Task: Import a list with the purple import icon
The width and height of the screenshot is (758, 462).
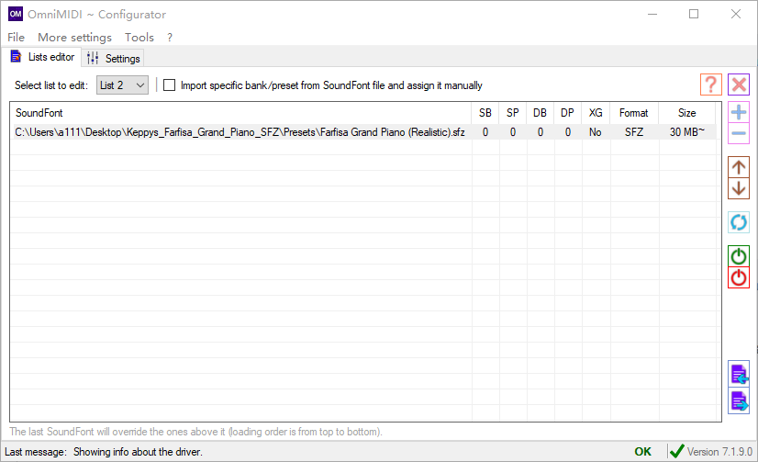Action: click(739, 374)
